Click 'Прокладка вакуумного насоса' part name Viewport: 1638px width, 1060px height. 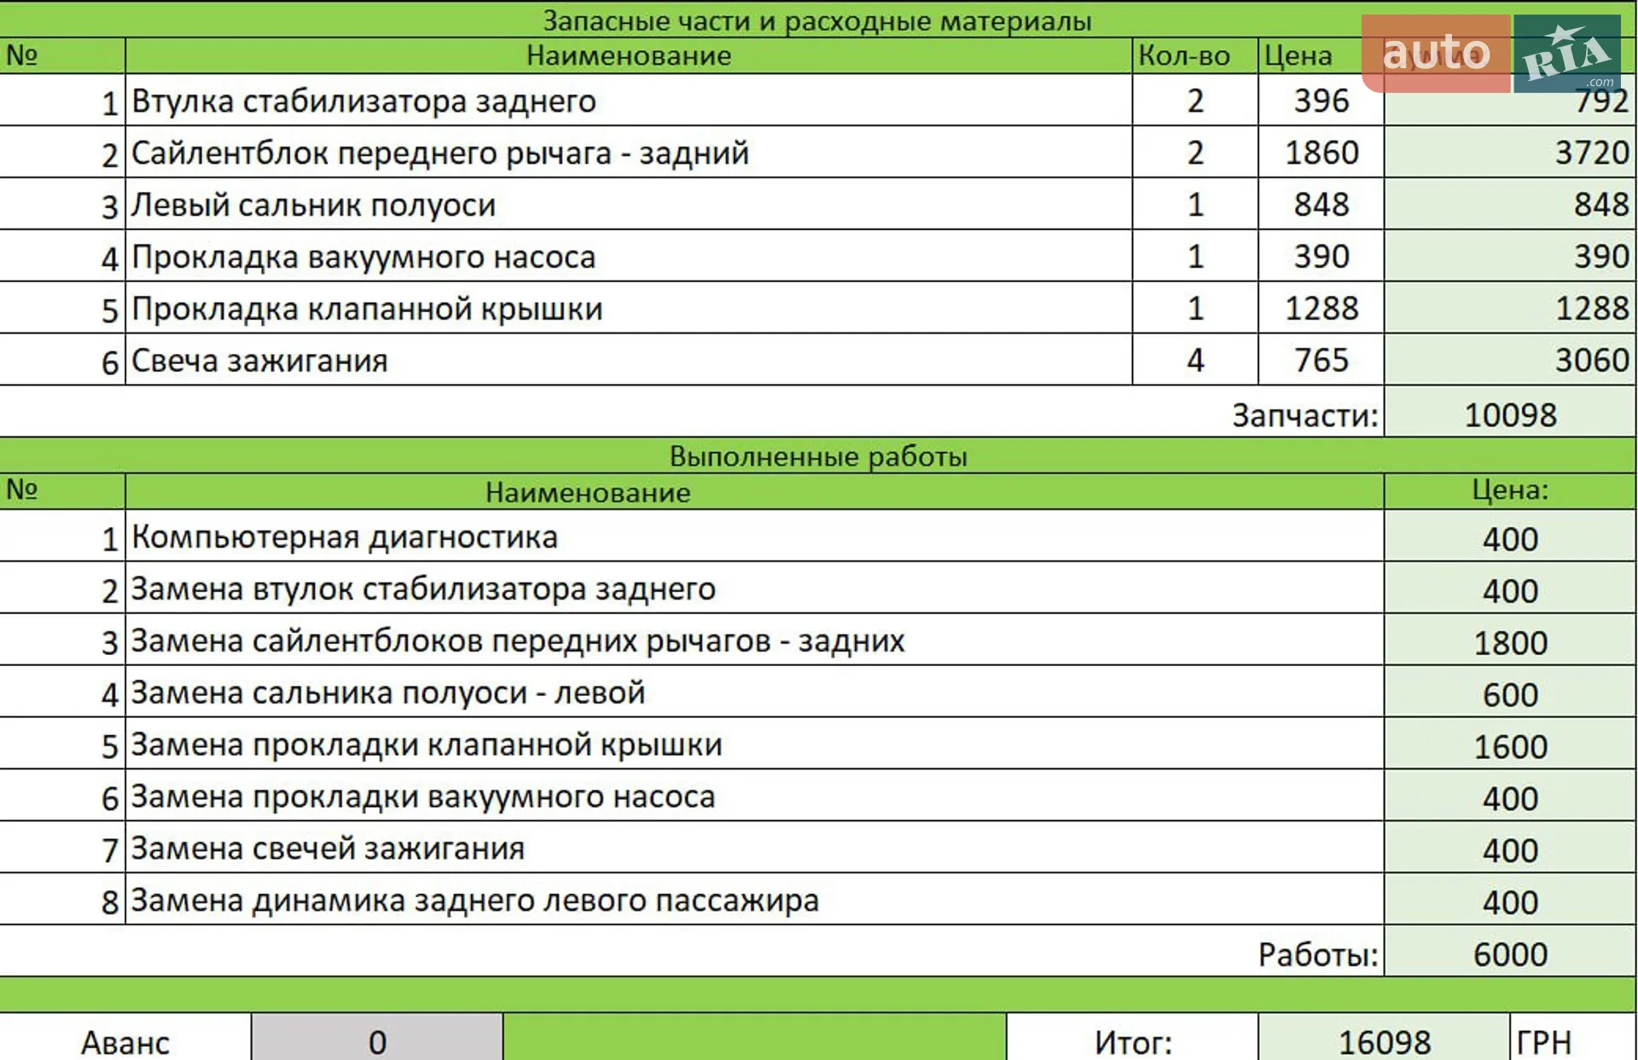coord(629,257)
